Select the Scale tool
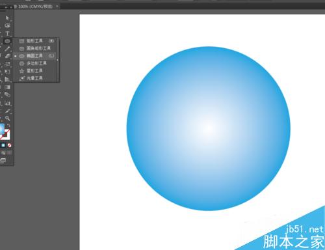The height and width of the screenshot is (250, 325). click(7, 64)
